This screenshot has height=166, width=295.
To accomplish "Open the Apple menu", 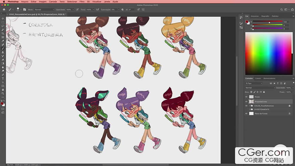I will click(x=4, y=1).
